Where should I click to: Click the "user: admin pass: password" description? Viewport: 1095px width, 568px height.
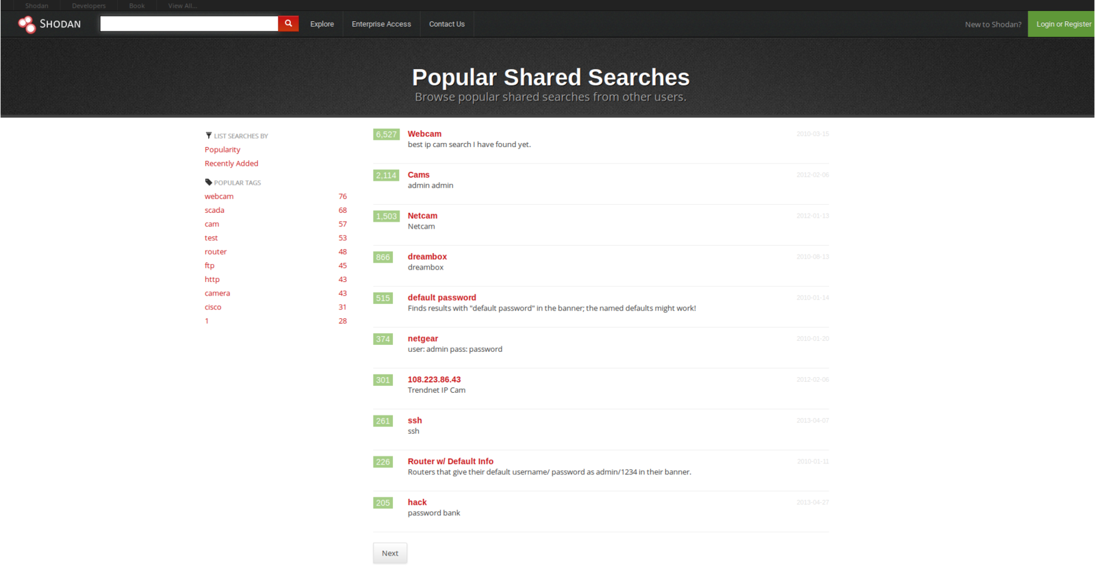point(455,349)
